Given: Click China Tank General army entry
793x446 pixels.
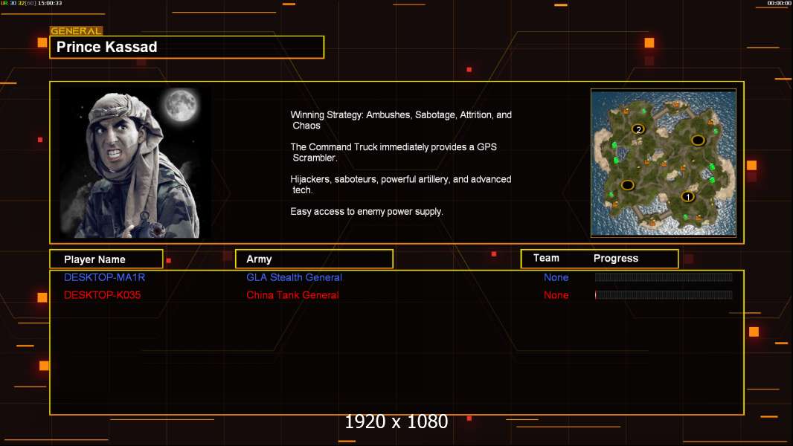Looking at the screenshot, I should point(292,295).
